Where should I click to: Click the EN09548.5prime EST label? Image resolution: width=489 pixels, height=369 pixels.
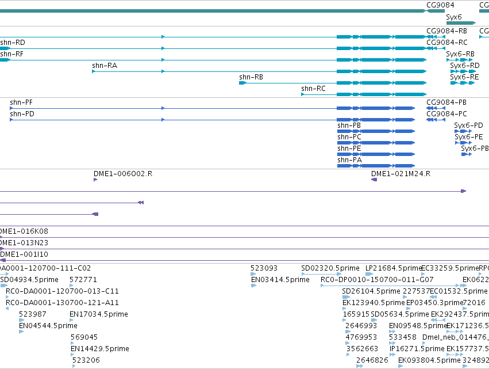click(418, 326)
